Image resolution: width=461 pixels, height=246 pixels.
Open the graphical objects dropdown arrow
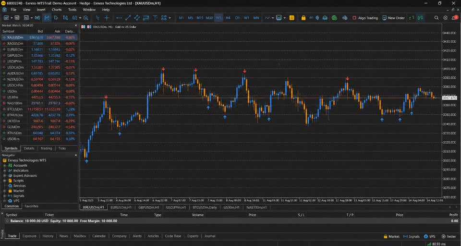(x=170, y=18)
